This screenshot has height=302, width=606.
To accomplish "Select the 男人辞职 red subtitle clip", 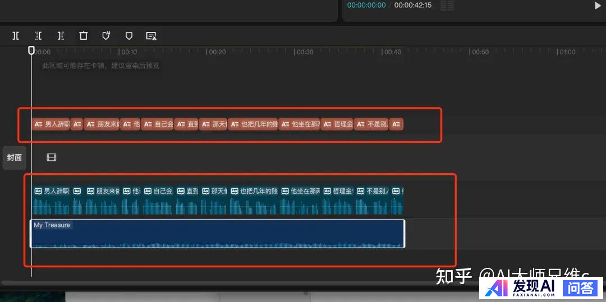I will 51,124.
